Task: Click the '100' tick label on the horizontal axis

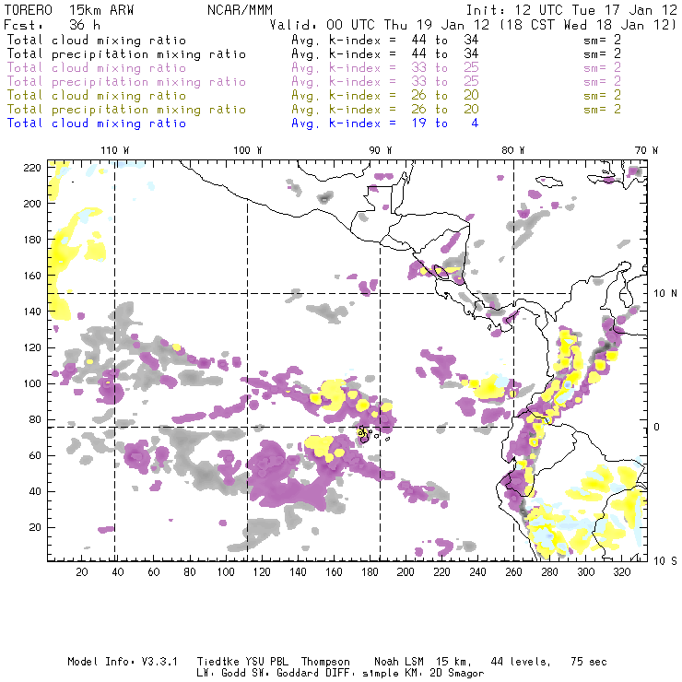Action: [x=226, y=572]
